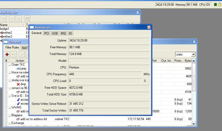Click the remove button in Interface List toolbar

4,19
